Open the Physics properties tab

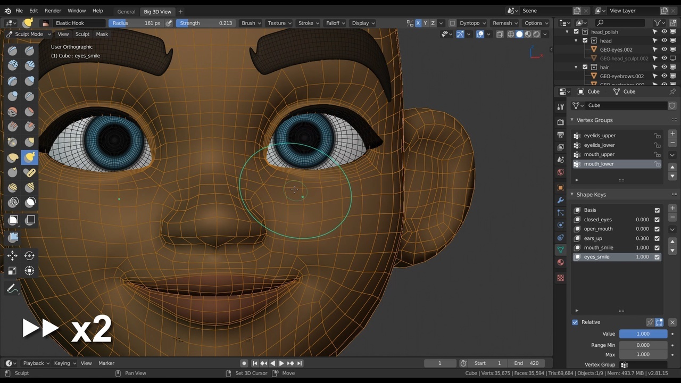560,224
